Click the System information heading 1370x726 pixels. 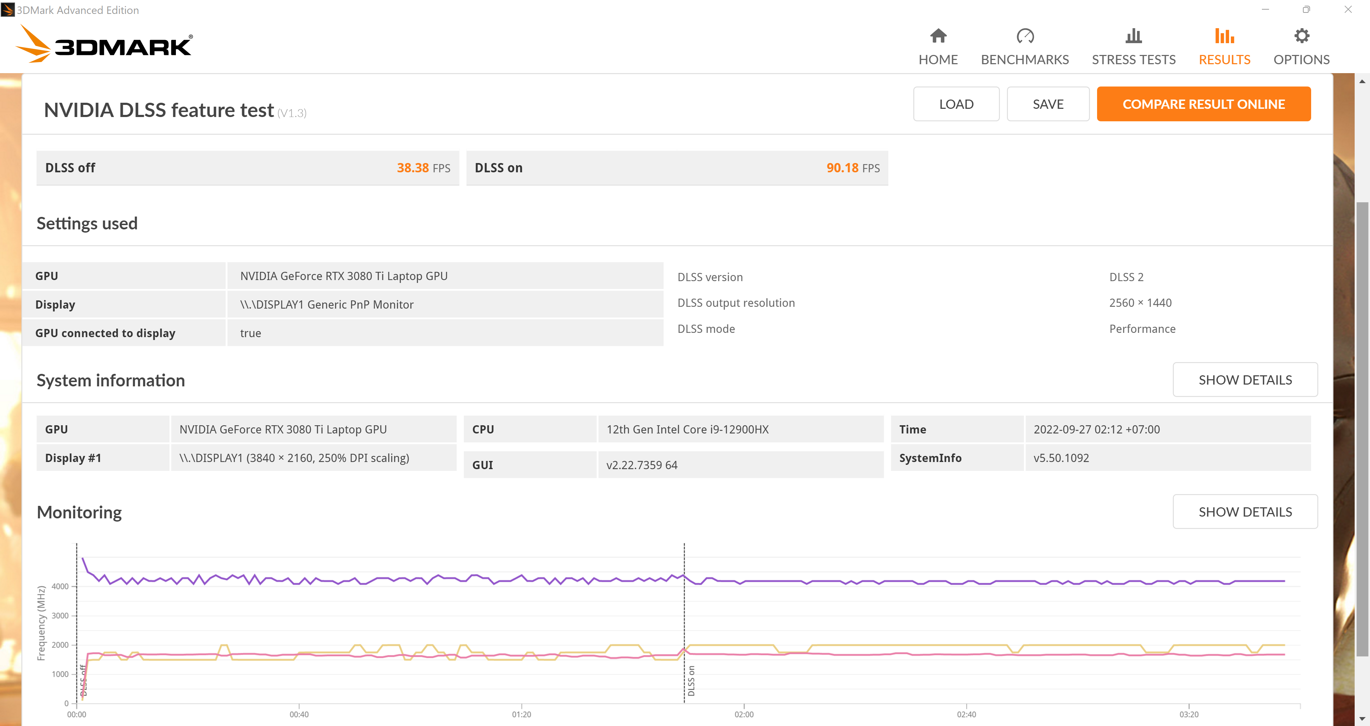point(111,380)
